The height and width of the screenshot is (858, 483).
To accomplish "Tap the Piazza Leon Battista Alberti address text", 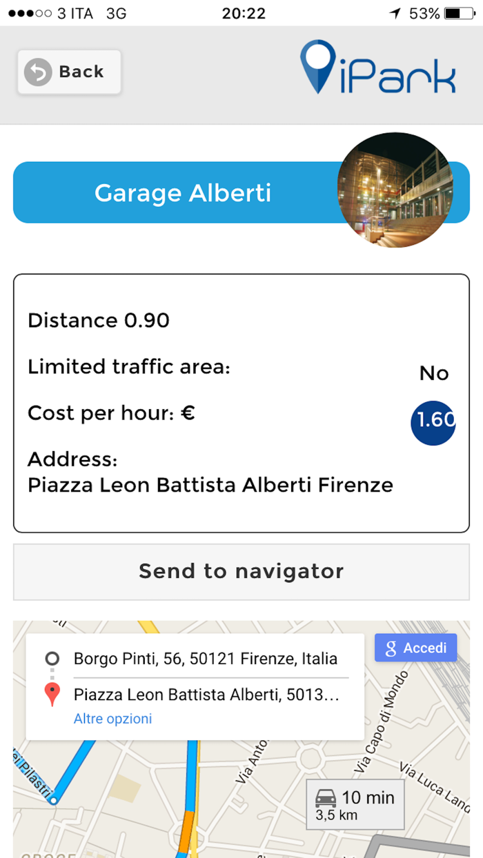I will pos(210,485).
